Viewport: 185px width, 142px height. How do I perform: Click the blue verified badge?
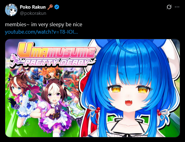[57, 7]
